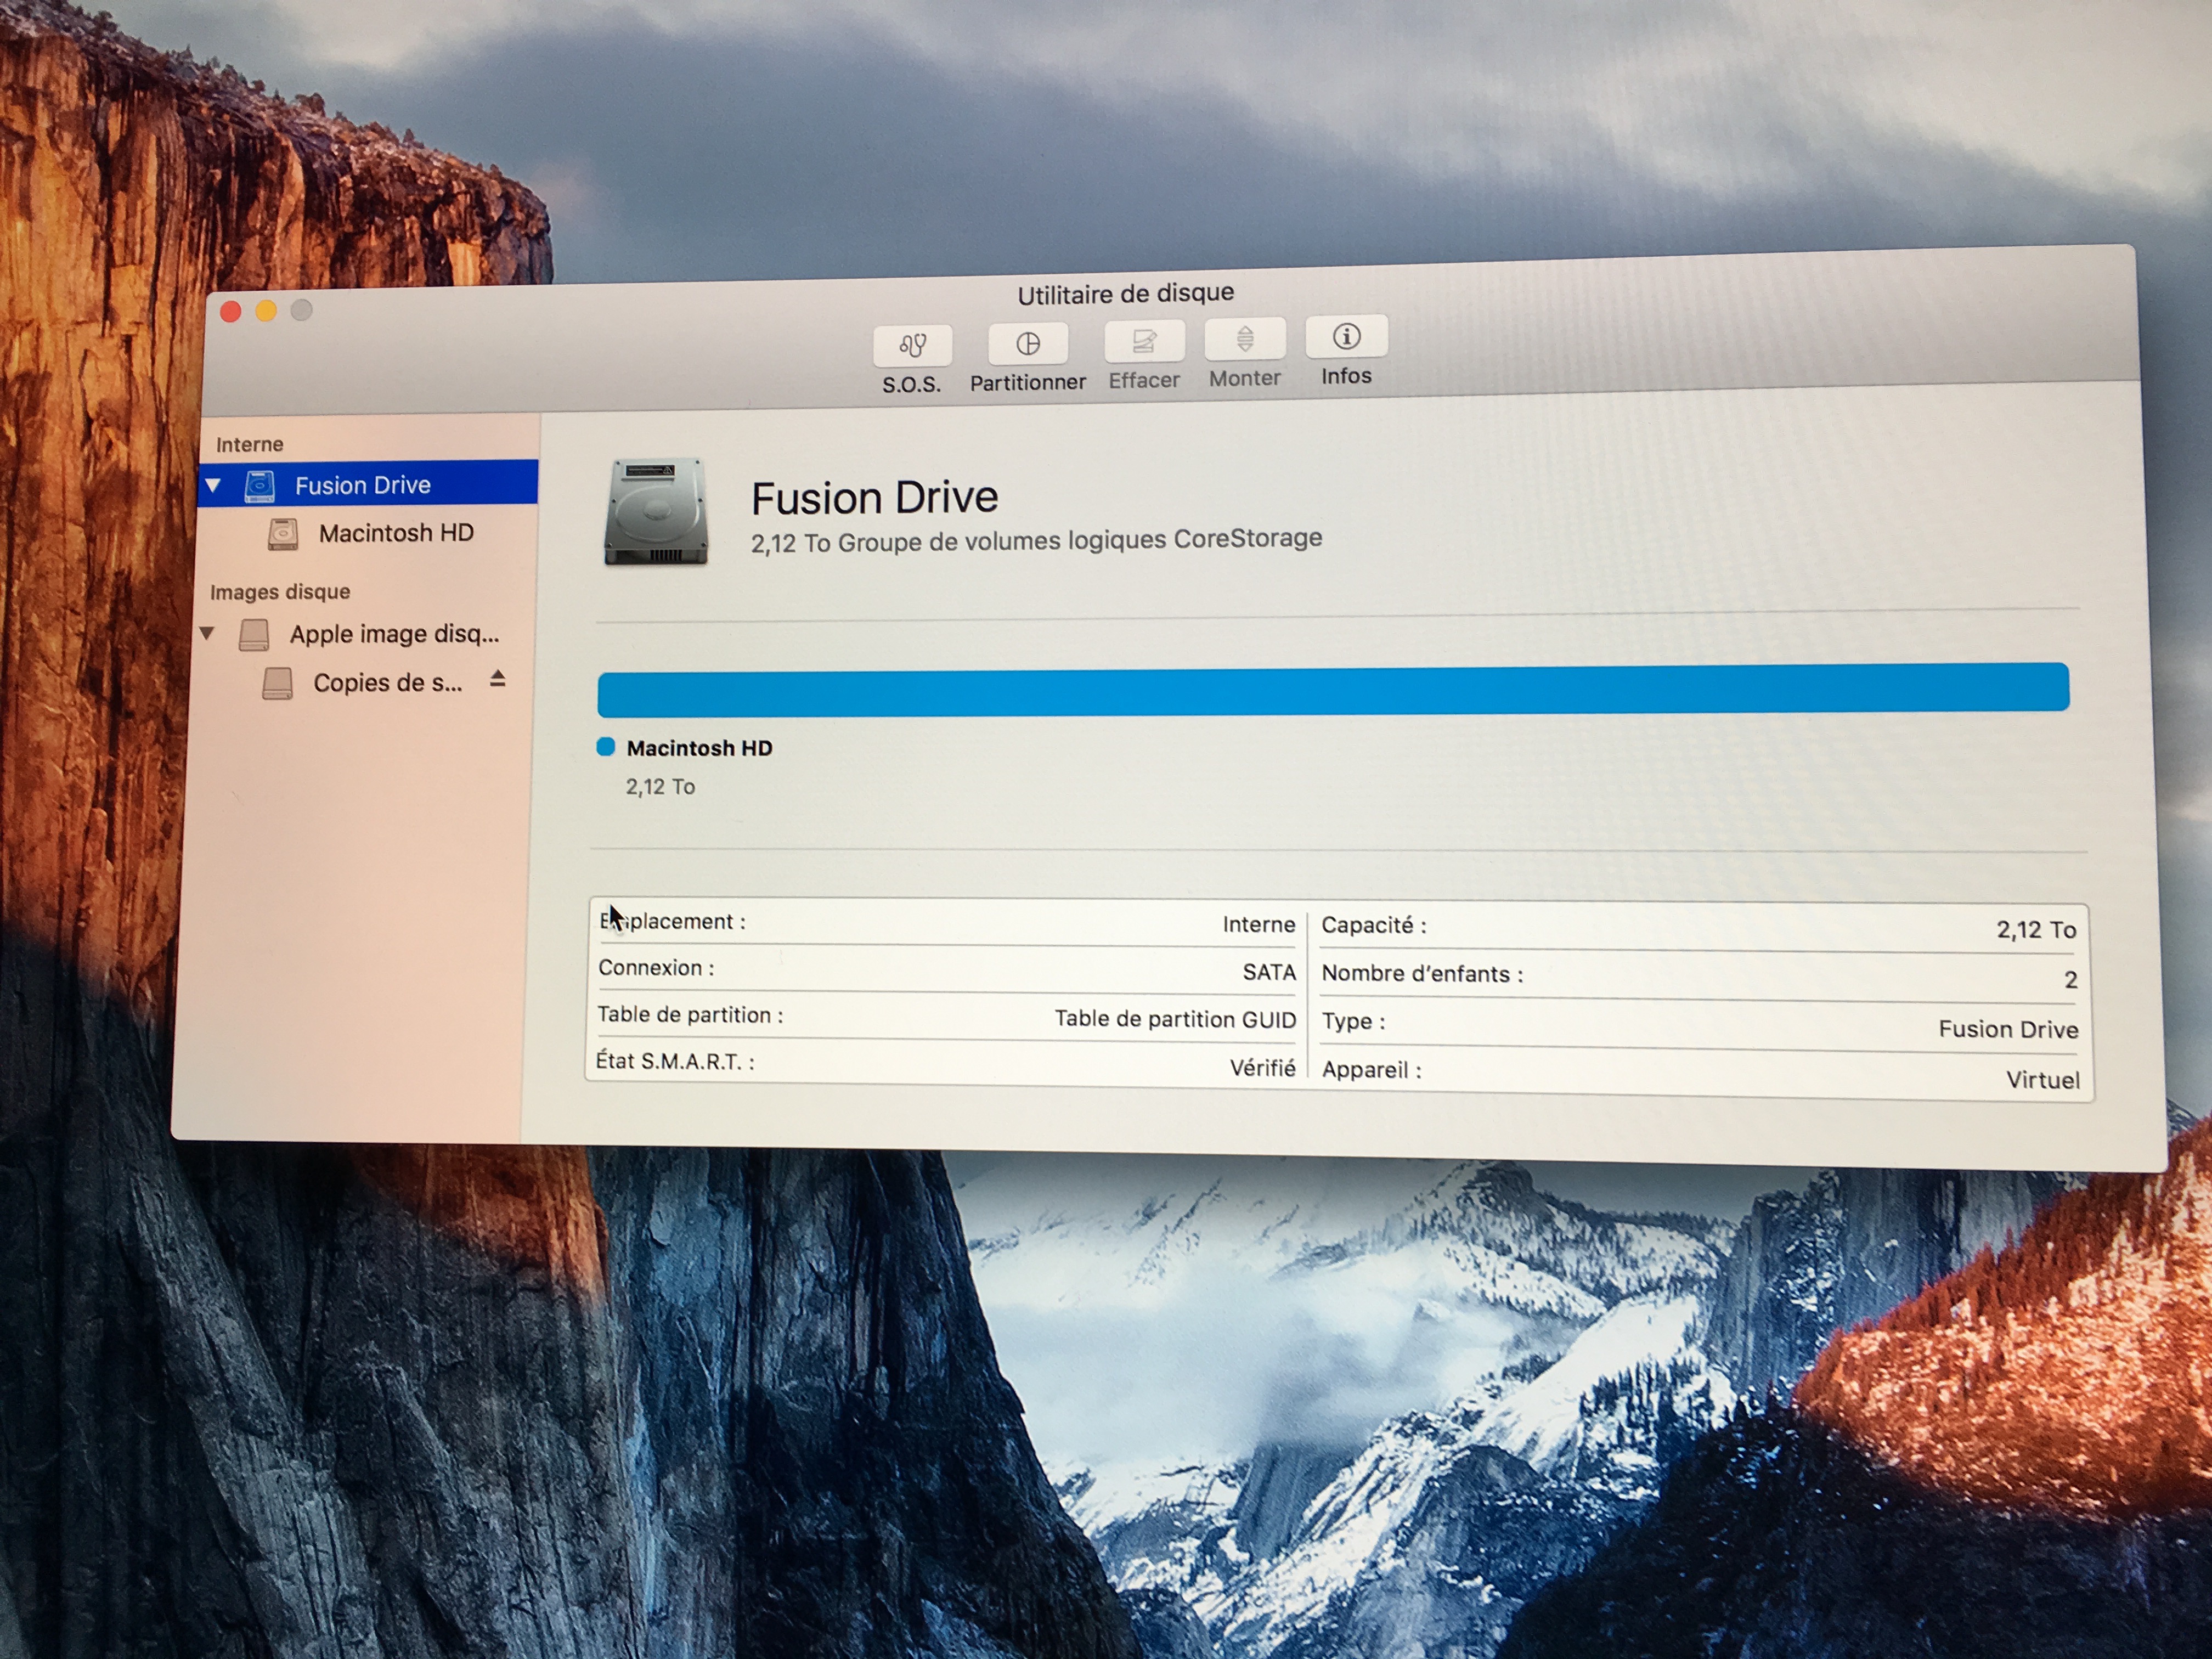Click the yellow minimize window button
2212x1659 pixels.
tap(266, 312)
